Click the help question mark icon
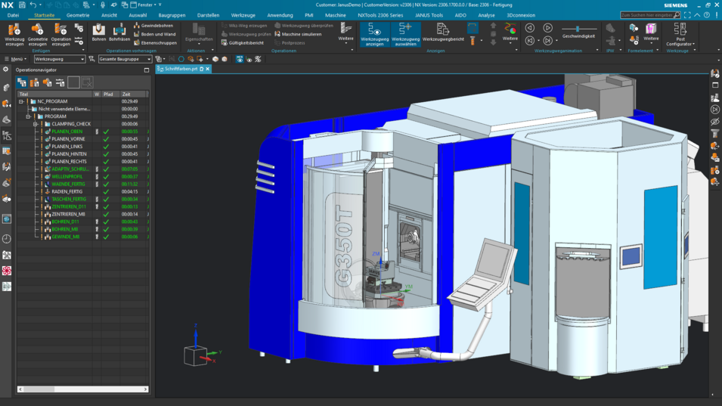 click(707, 15)
